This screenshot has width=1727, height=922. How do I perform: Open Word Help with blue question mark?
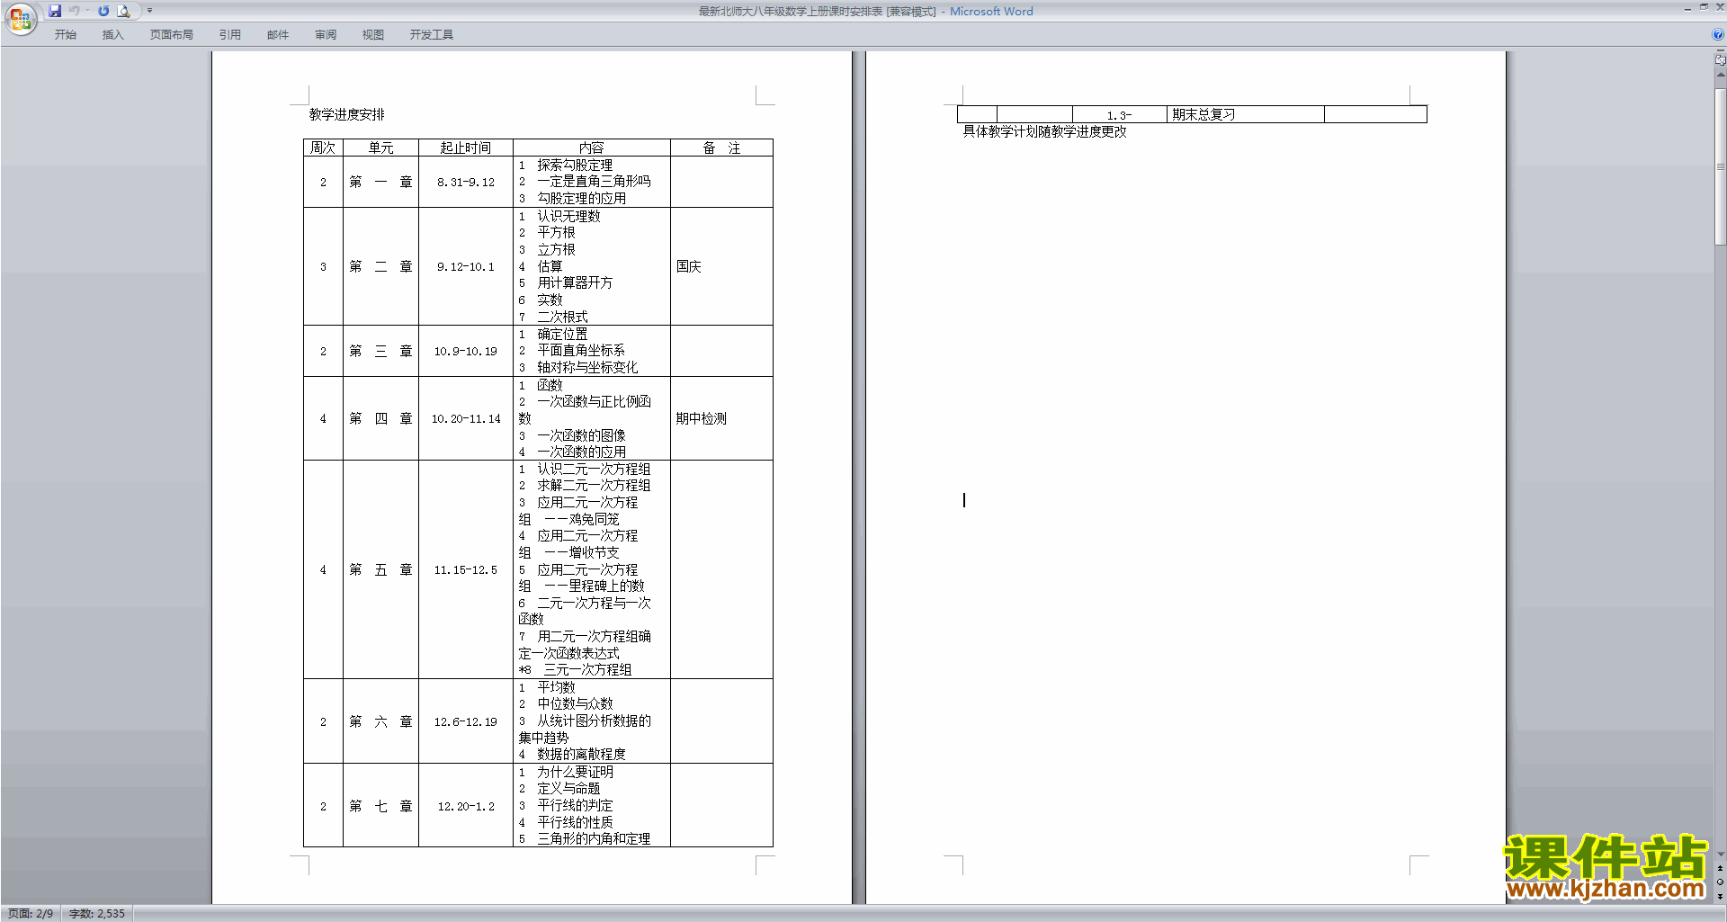(x=1718, y=35)
